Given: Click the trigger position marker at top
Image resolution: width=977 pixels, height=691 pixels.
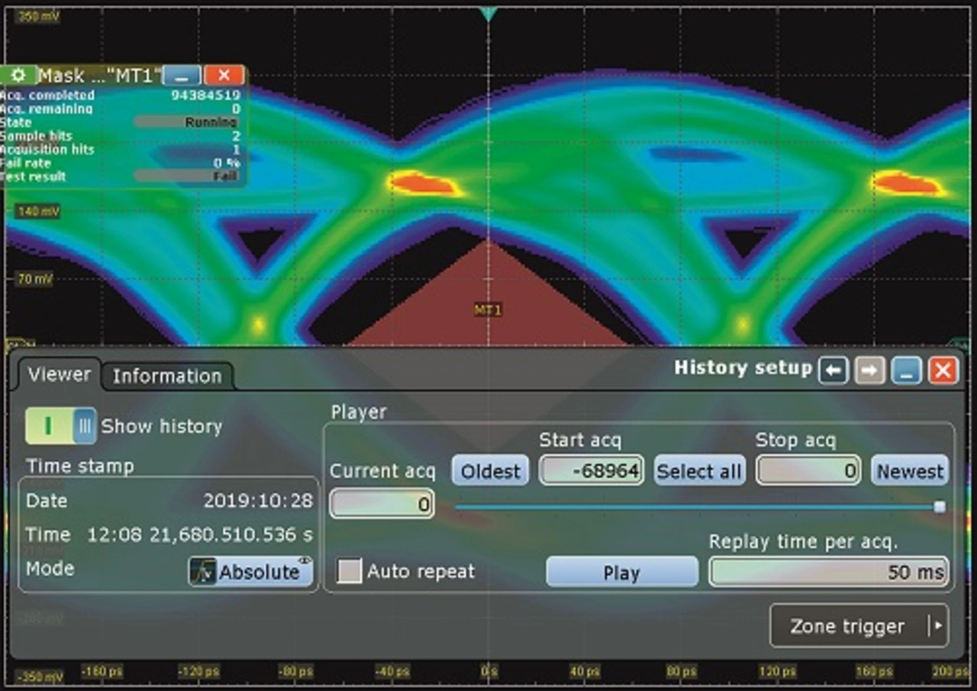Looking at the screenshot, I should point(488,14).
